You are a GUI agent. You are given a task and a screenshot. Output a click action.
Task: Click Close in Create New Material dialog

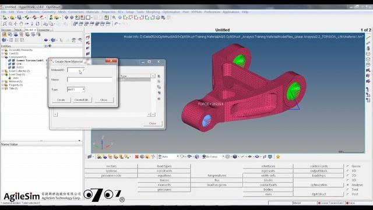pyautogui.click(x=104, y=100)
